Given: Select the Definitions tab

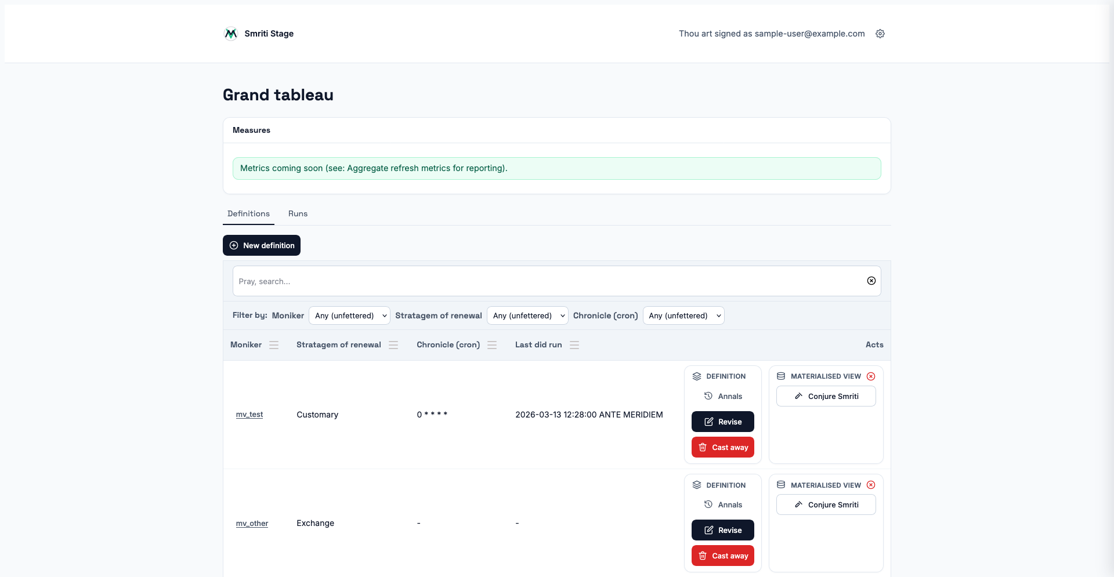Looking at the screenshot, I should [x=248, y=214].
